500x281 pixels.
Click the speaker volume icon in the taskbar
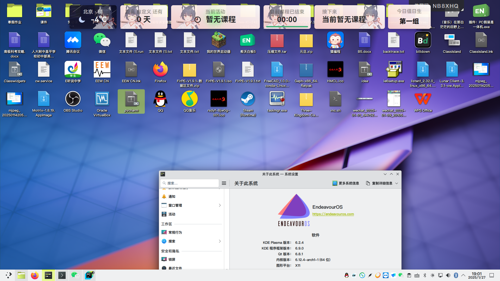(448, 275)
